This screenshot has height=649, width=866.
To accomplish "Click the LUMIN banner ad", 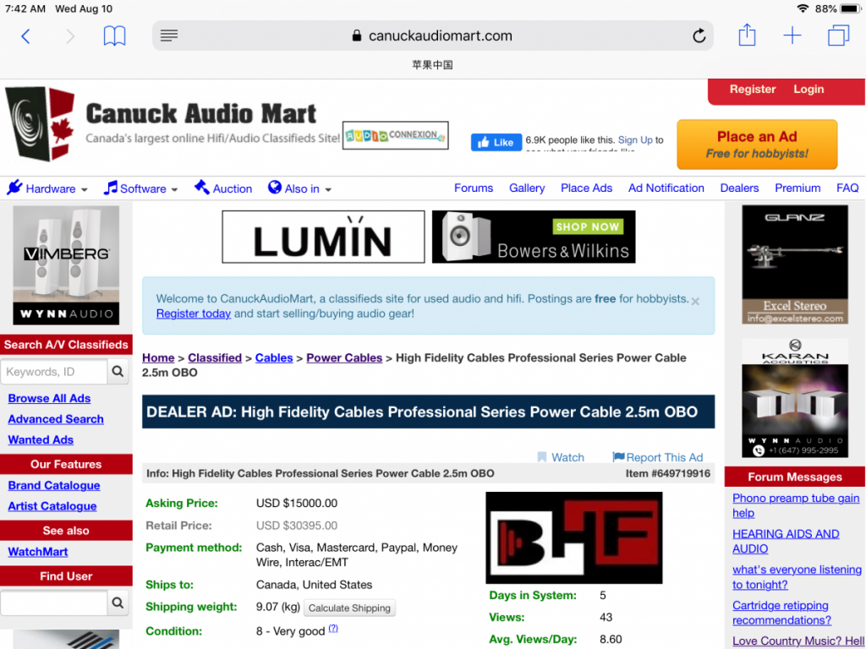I will [x=323, y=237].
